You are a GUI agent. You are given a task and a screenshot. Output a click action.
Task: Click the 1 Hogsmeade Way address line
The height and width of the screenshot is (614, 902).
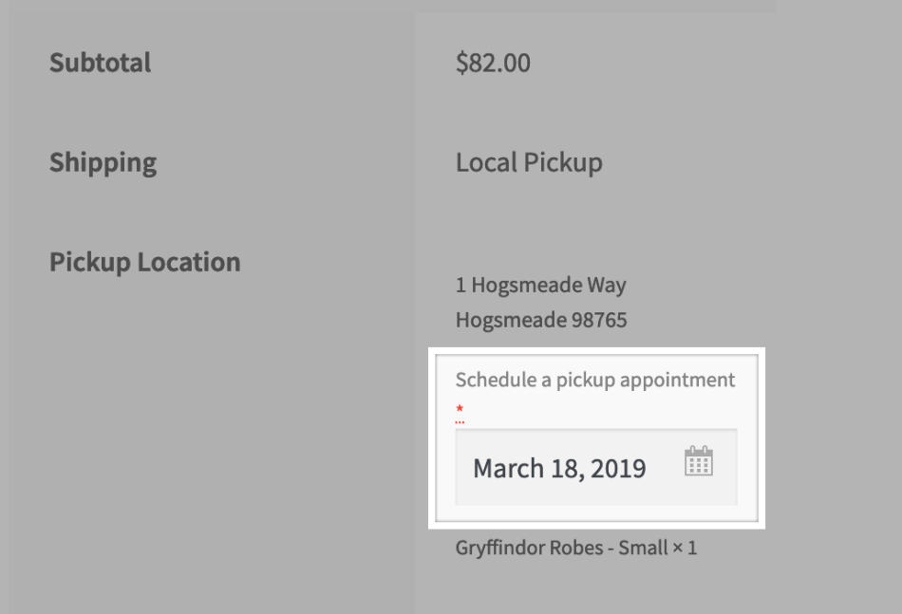pyautogui.click(x=540, y=285)
